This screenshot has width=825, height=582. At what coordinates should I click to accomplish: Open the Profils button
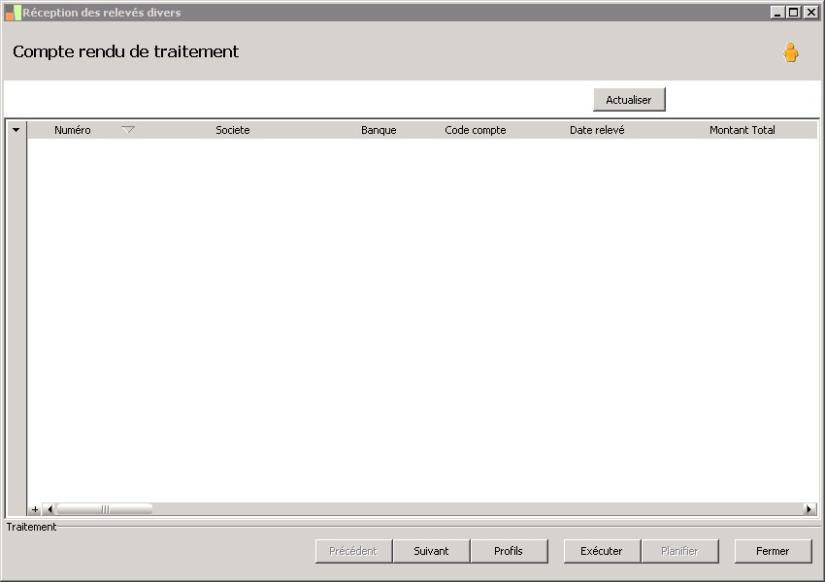pos(509,551)
